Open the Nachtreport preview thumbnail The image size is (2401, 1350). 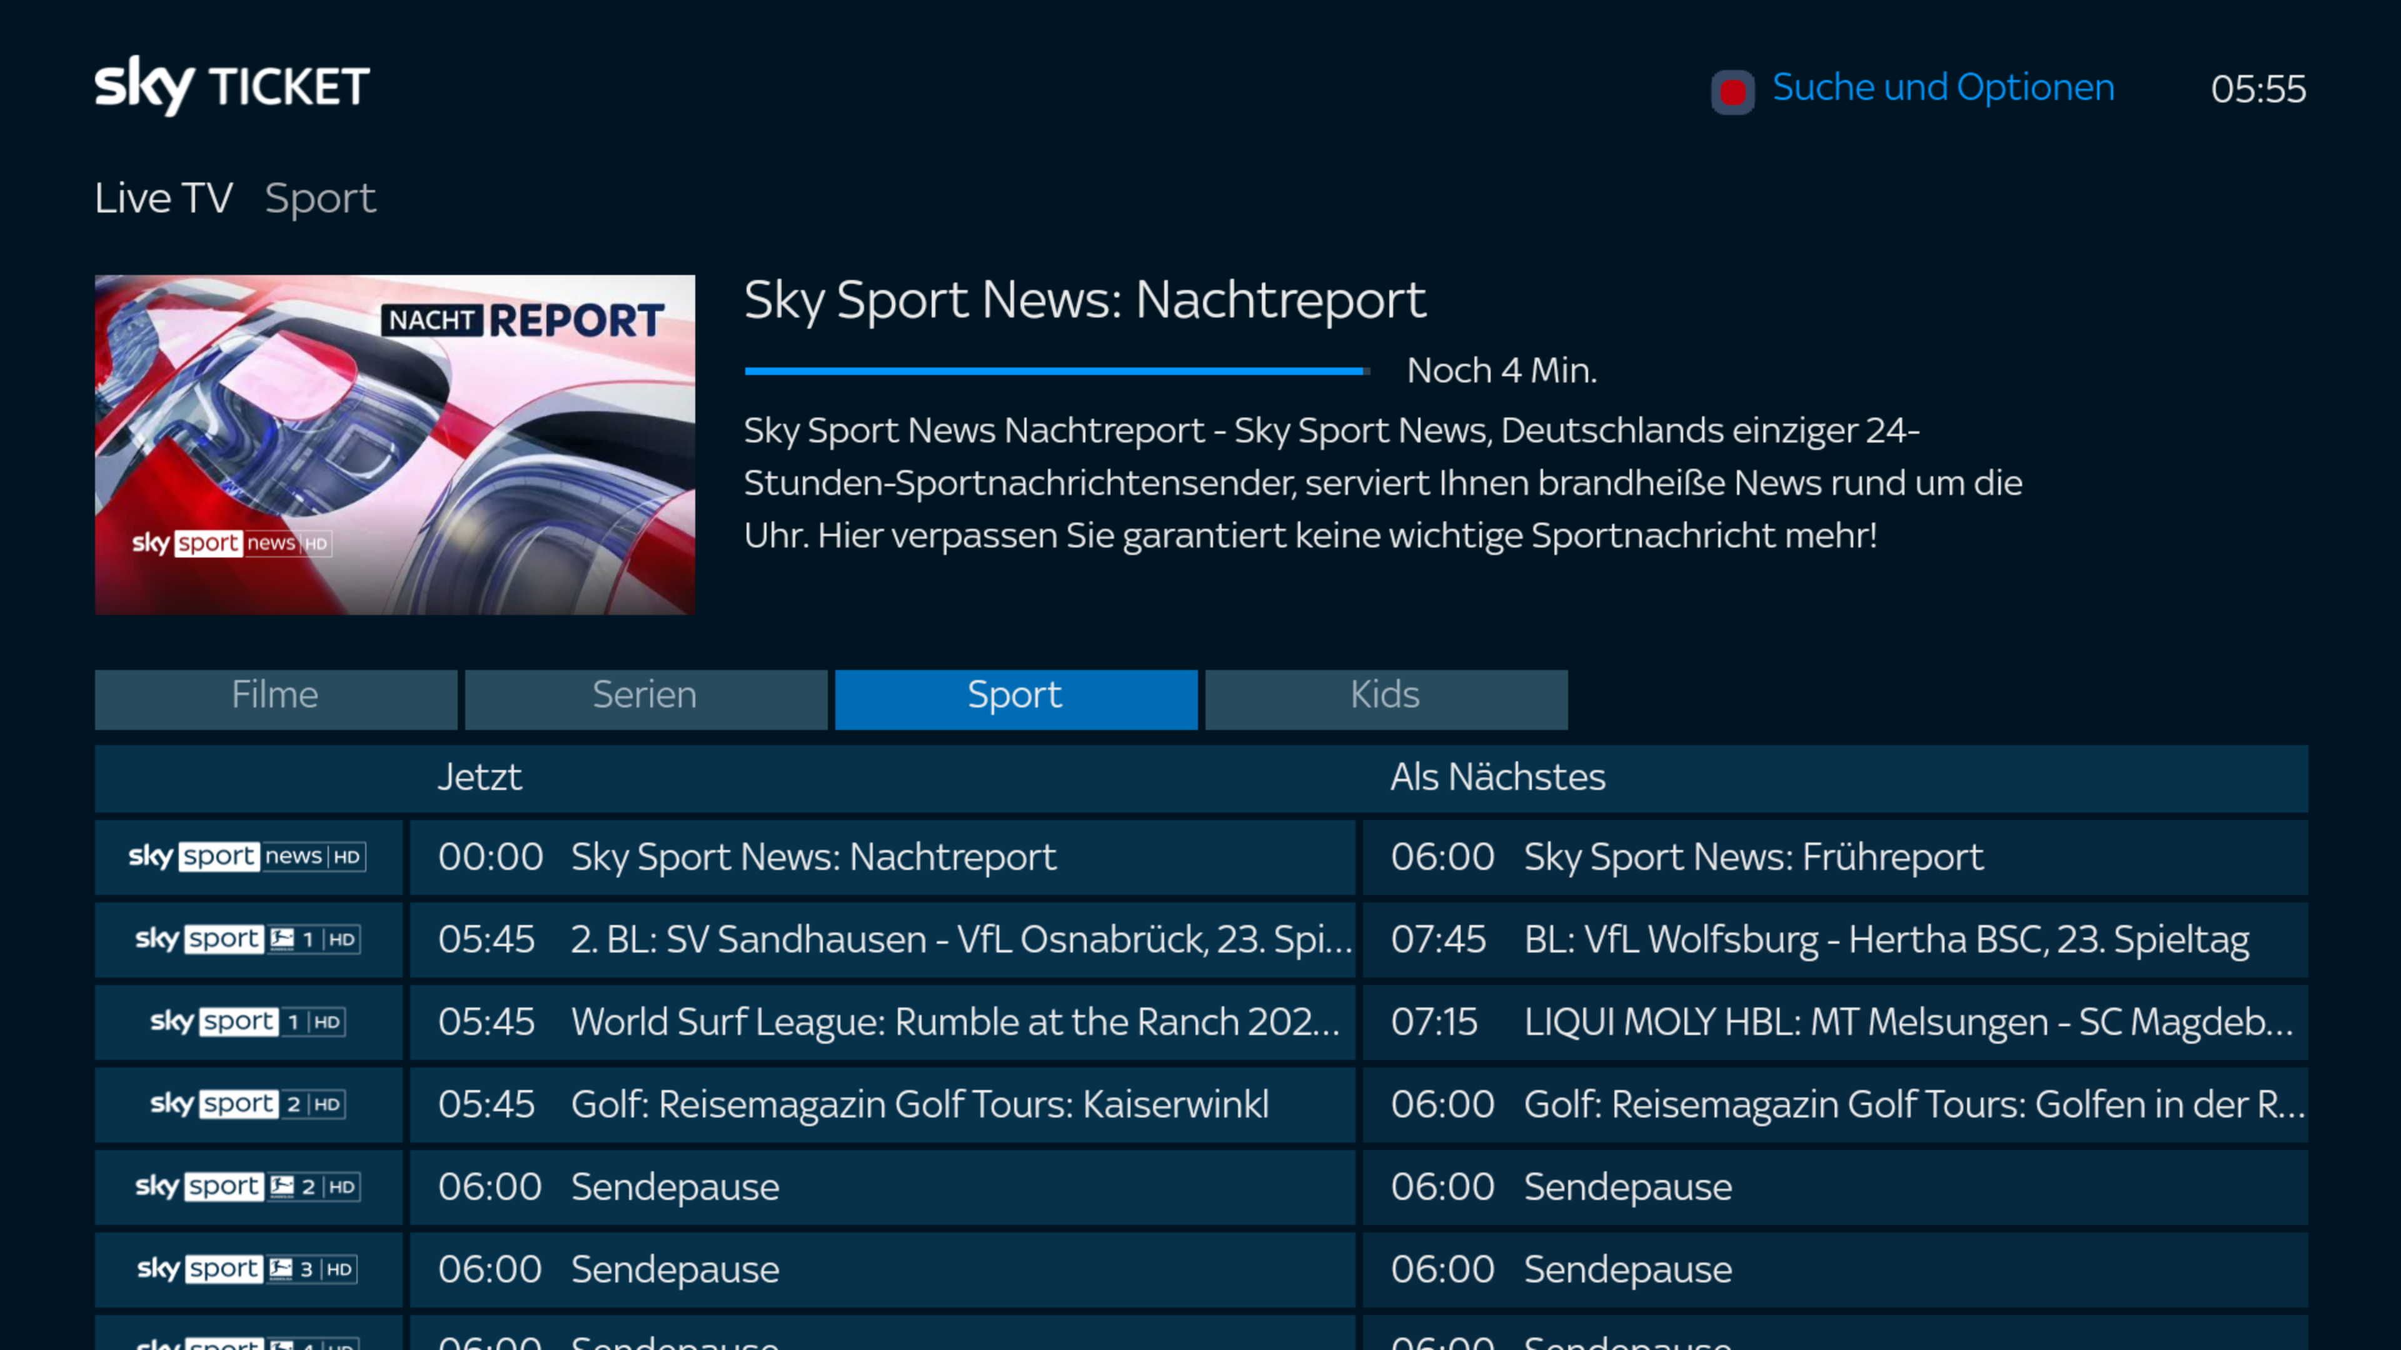pos(395,444)
